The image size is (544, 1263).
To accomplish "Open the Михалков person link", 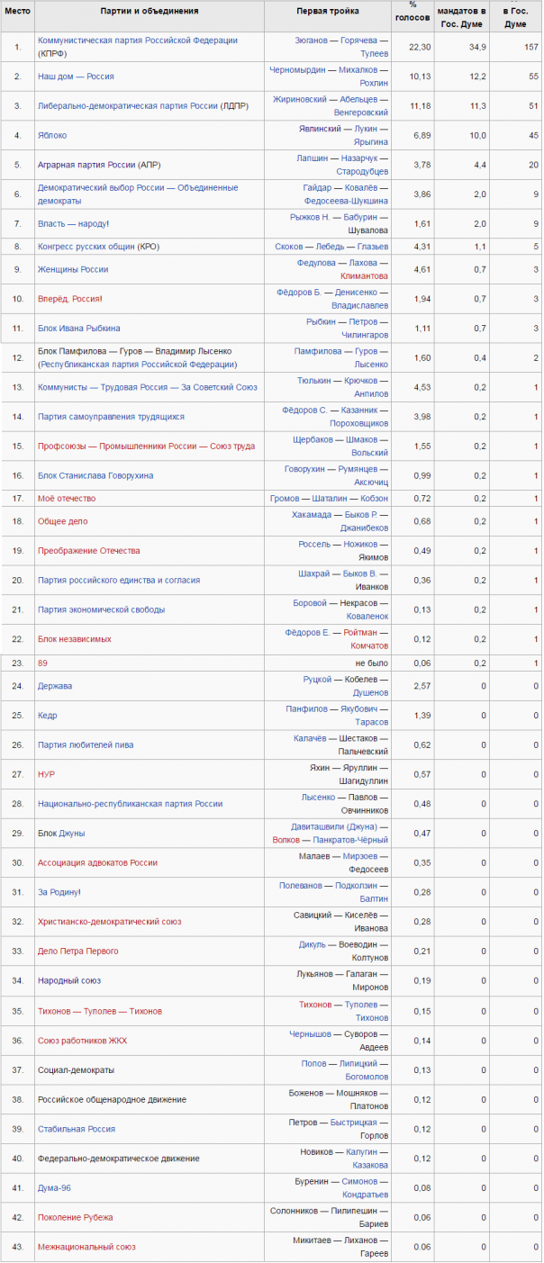I will tap(358, 69).
